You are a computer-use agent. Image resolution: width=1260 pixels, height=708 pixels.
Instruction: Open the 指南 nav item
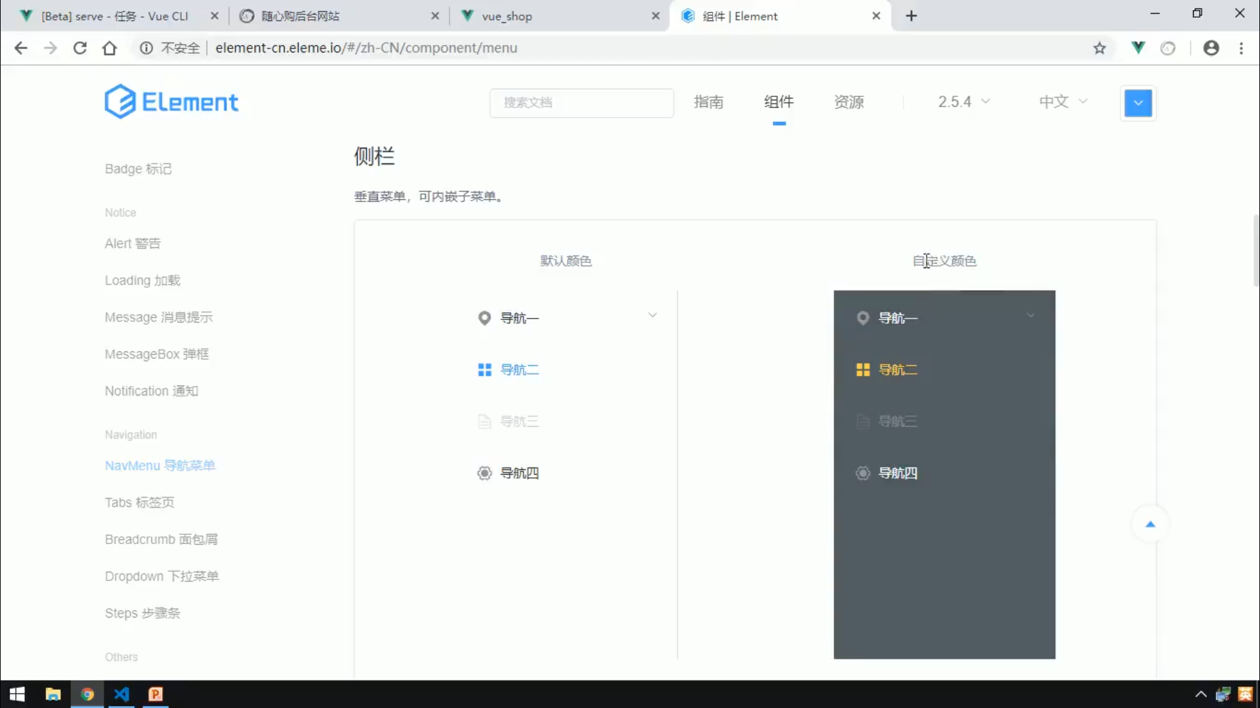point(709,102)
